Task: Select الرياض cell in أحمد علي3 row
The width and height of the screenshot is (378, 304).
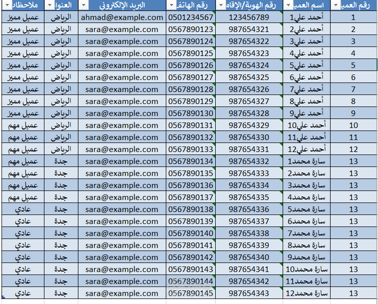Action: click(61, 41)
